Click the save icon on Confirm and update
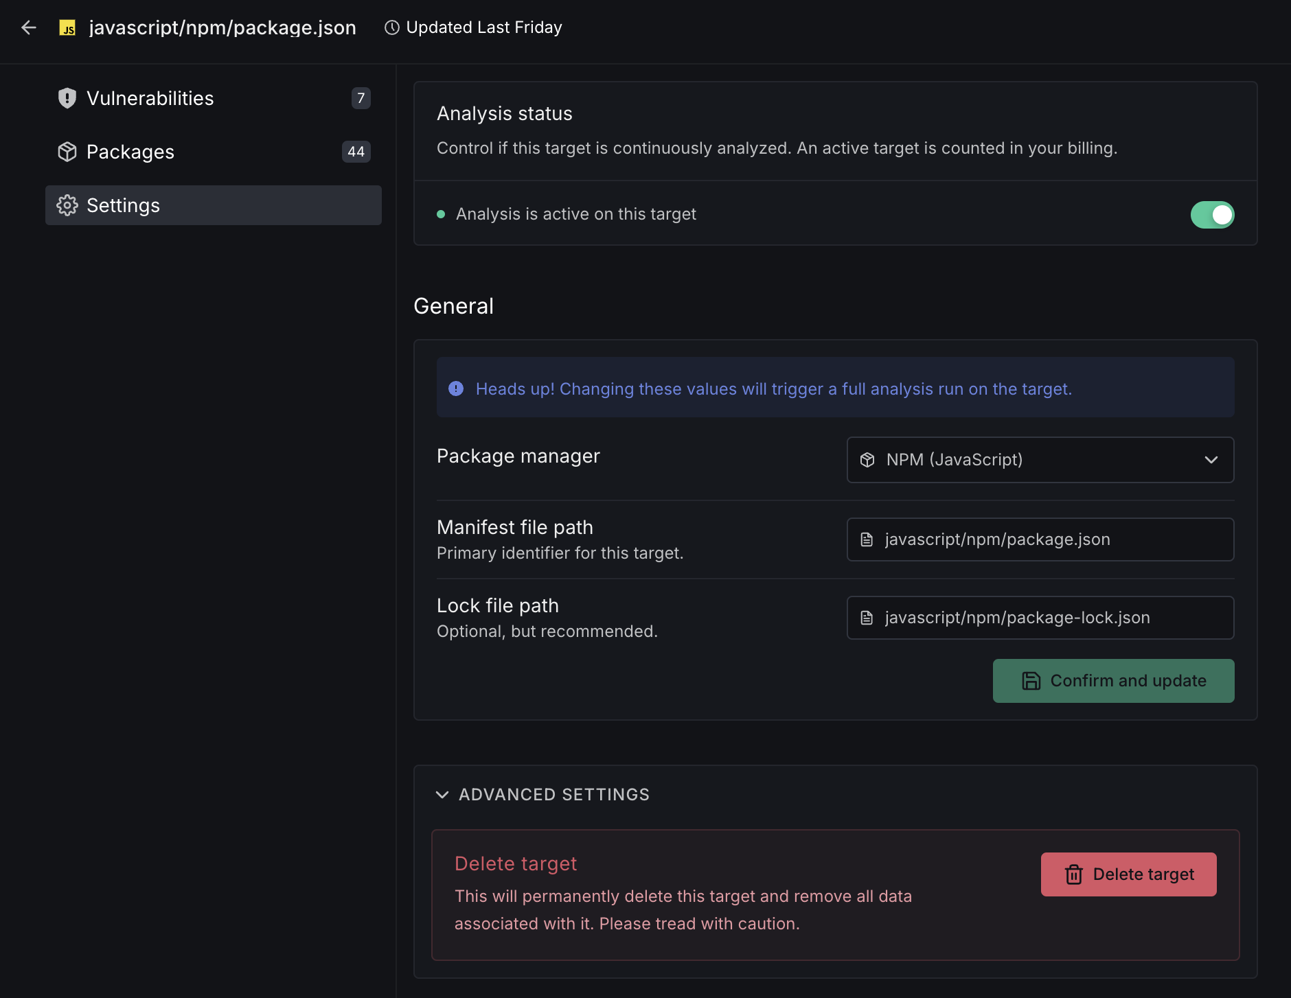This screenshot has width=1291, height=998. coord(1031,681)
